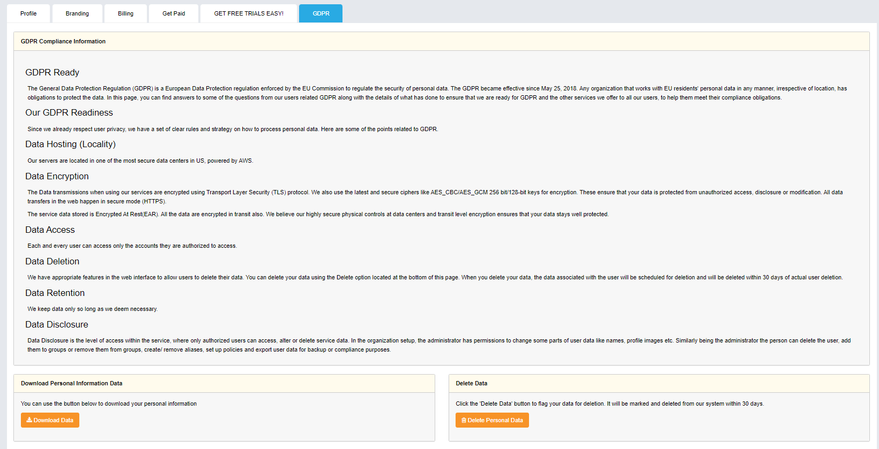
Task: Open the GET FREE TRIALS EASY! tab
Action: pyautogui.click(x=249, y=13)
